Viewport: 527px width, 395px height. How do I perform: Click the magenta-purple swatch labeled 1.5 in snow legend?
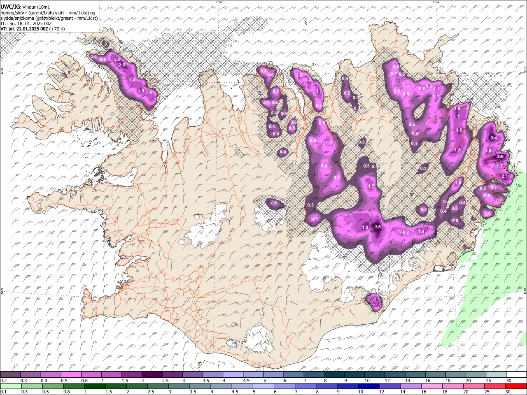pyautogui.click(x=131, y=374)
